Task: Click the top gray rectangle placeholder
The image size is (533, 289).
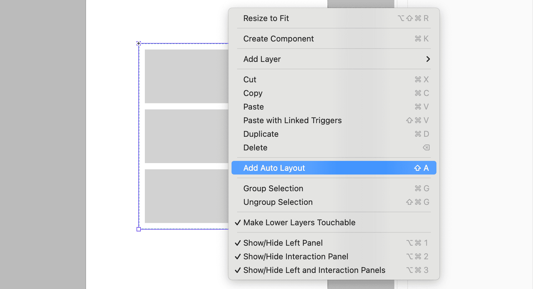Action: point(186,76)
